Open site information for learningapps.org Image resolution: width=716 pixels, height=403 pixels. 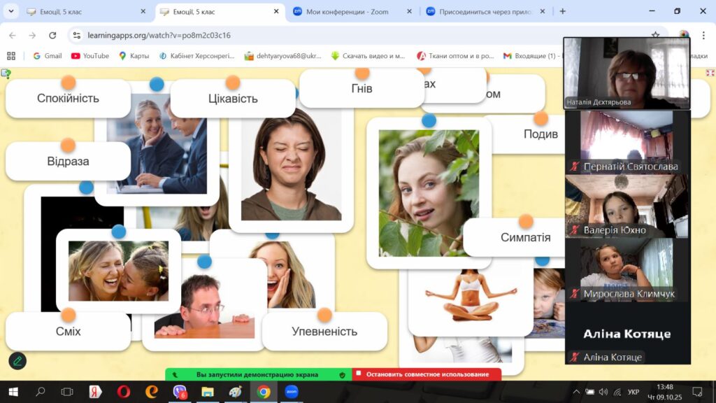tap(77, 35)
